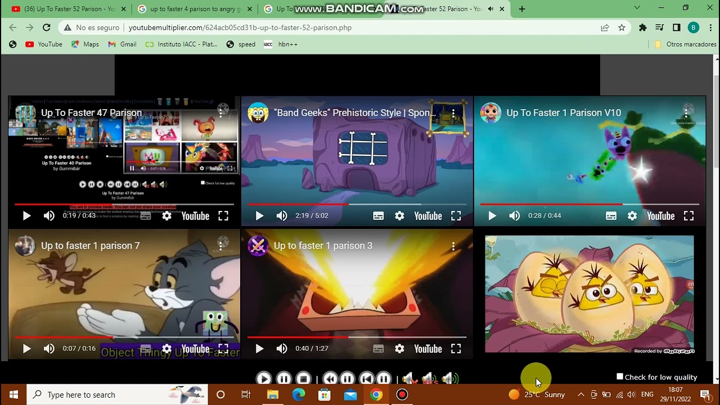
Task: Open File Explorer from the taskbar
Action: pyautogui.click(x=272, y=394)
